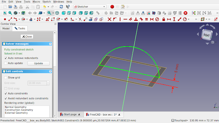Apply symmetric constraint icon
This screenshot has height=123, width=219.
pos(152,19)
